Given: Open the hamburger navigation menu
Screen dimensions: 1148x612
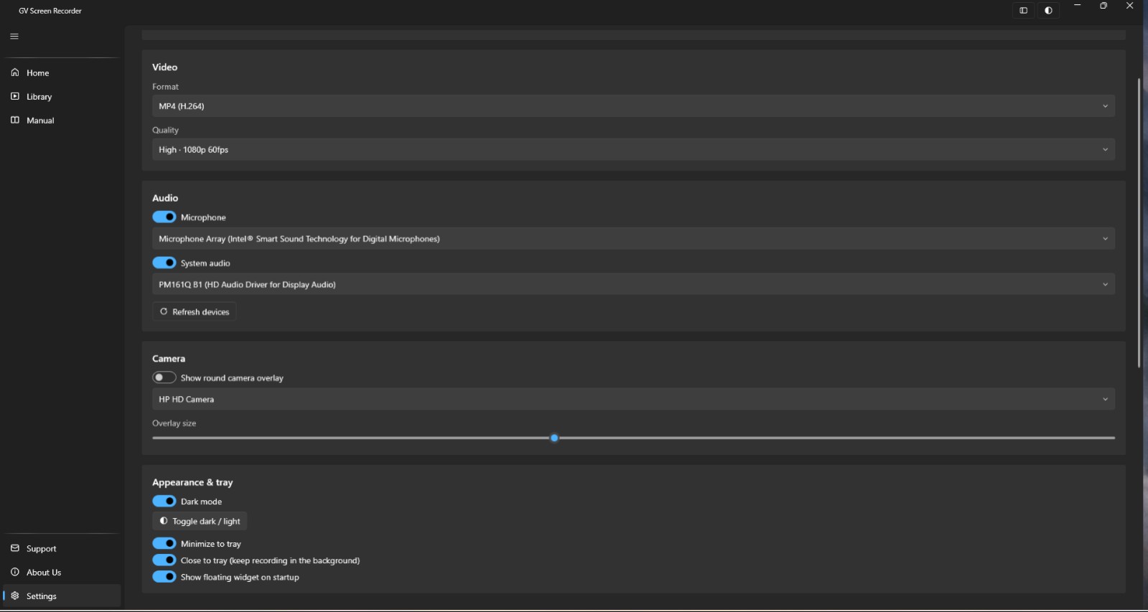Looking at the screenshot, I should coord(14,36).
